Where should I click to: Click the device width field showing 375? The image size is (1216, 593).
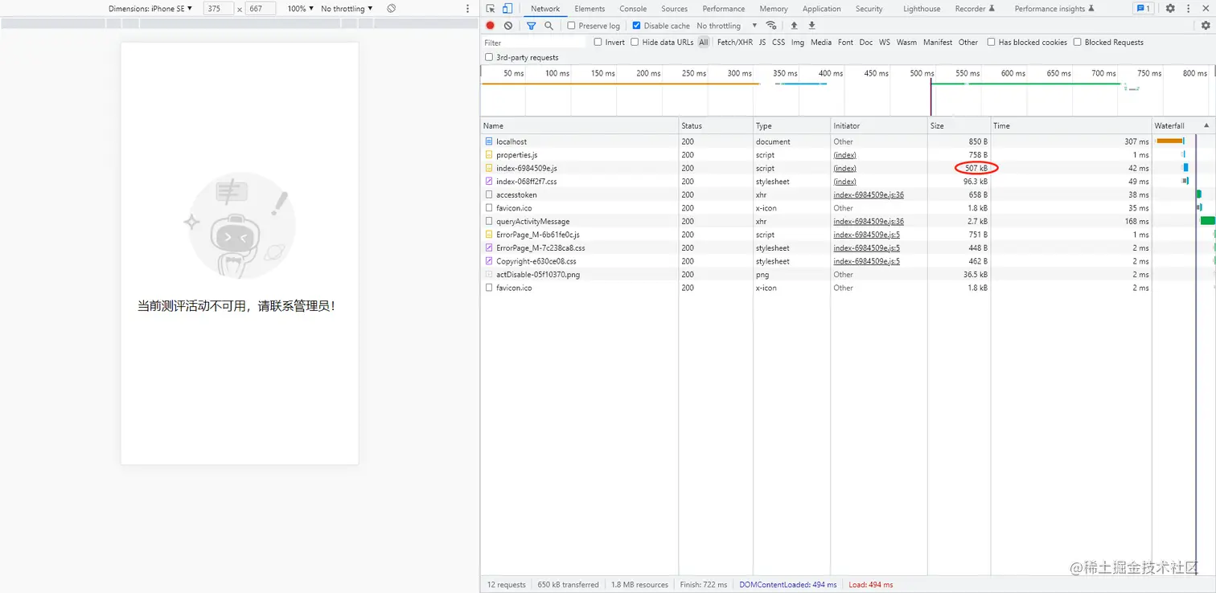click(x=218, y=9)
